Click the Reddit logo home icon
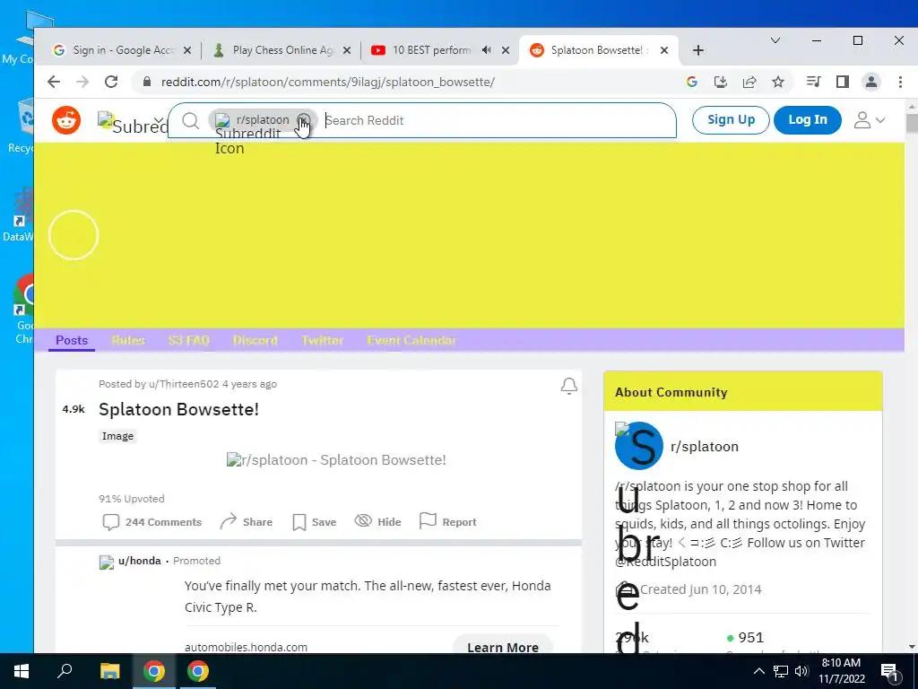This screenshot has width=918, height=689. pos(66,120)
